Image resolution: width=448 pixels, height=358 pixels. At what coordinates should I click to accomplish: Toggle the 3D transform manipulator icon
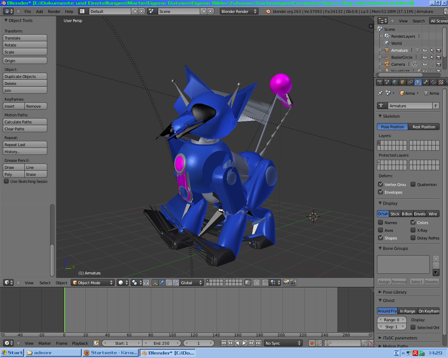[155, 282]
